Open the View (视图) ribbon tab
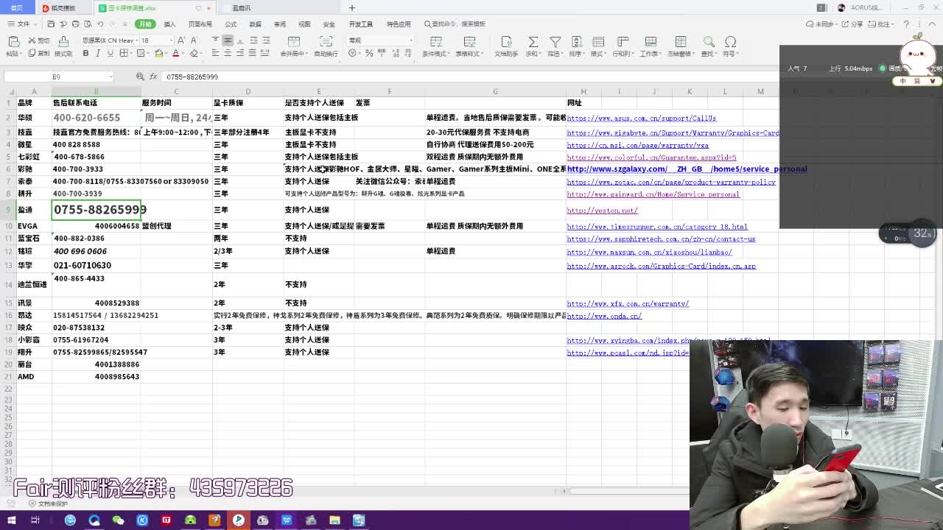 [304, 24]
